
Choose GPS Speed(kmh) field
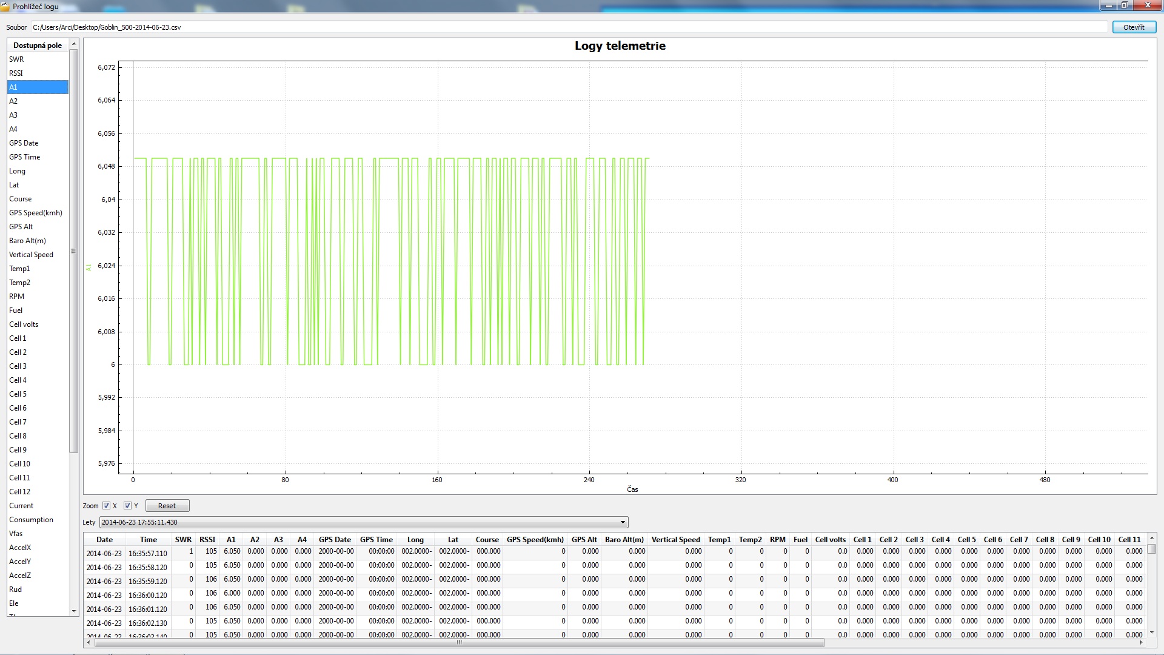click(35, 213)
